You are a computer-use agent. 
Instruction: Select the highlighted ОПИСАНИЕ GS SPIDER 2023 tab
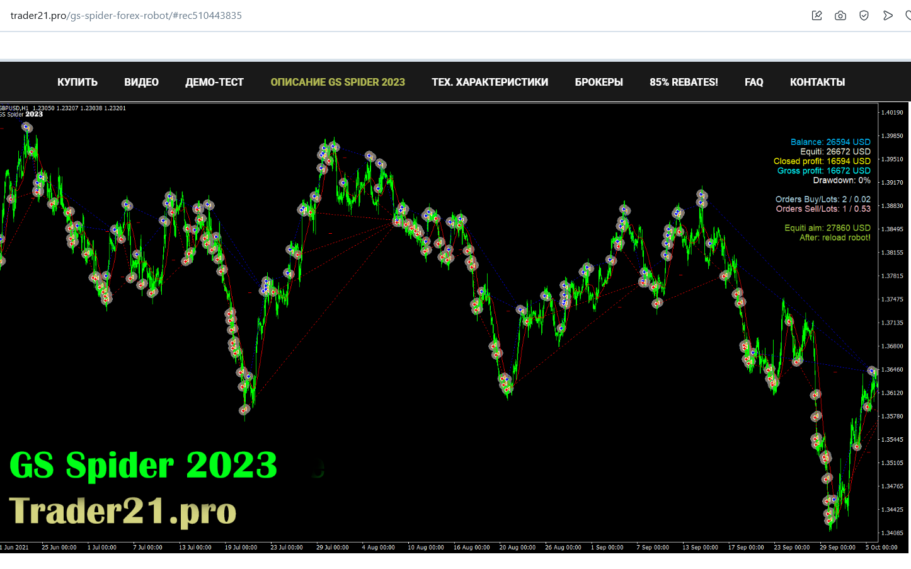pyautogui.click(x=338, y=82)
